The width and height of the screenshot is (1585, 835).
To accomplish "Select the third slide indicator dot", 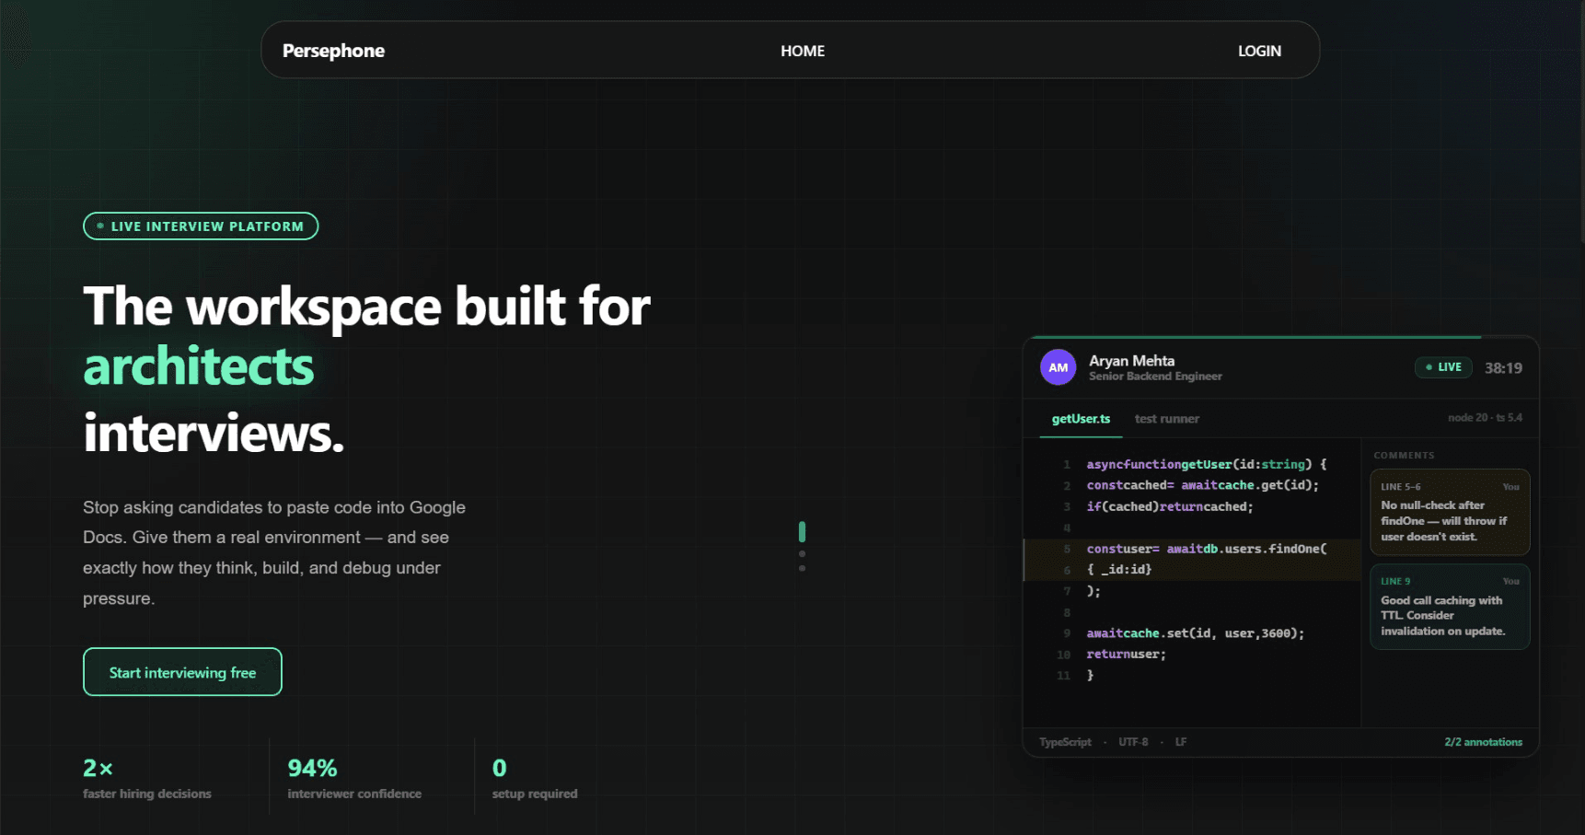I will click(x=802, y=568).
